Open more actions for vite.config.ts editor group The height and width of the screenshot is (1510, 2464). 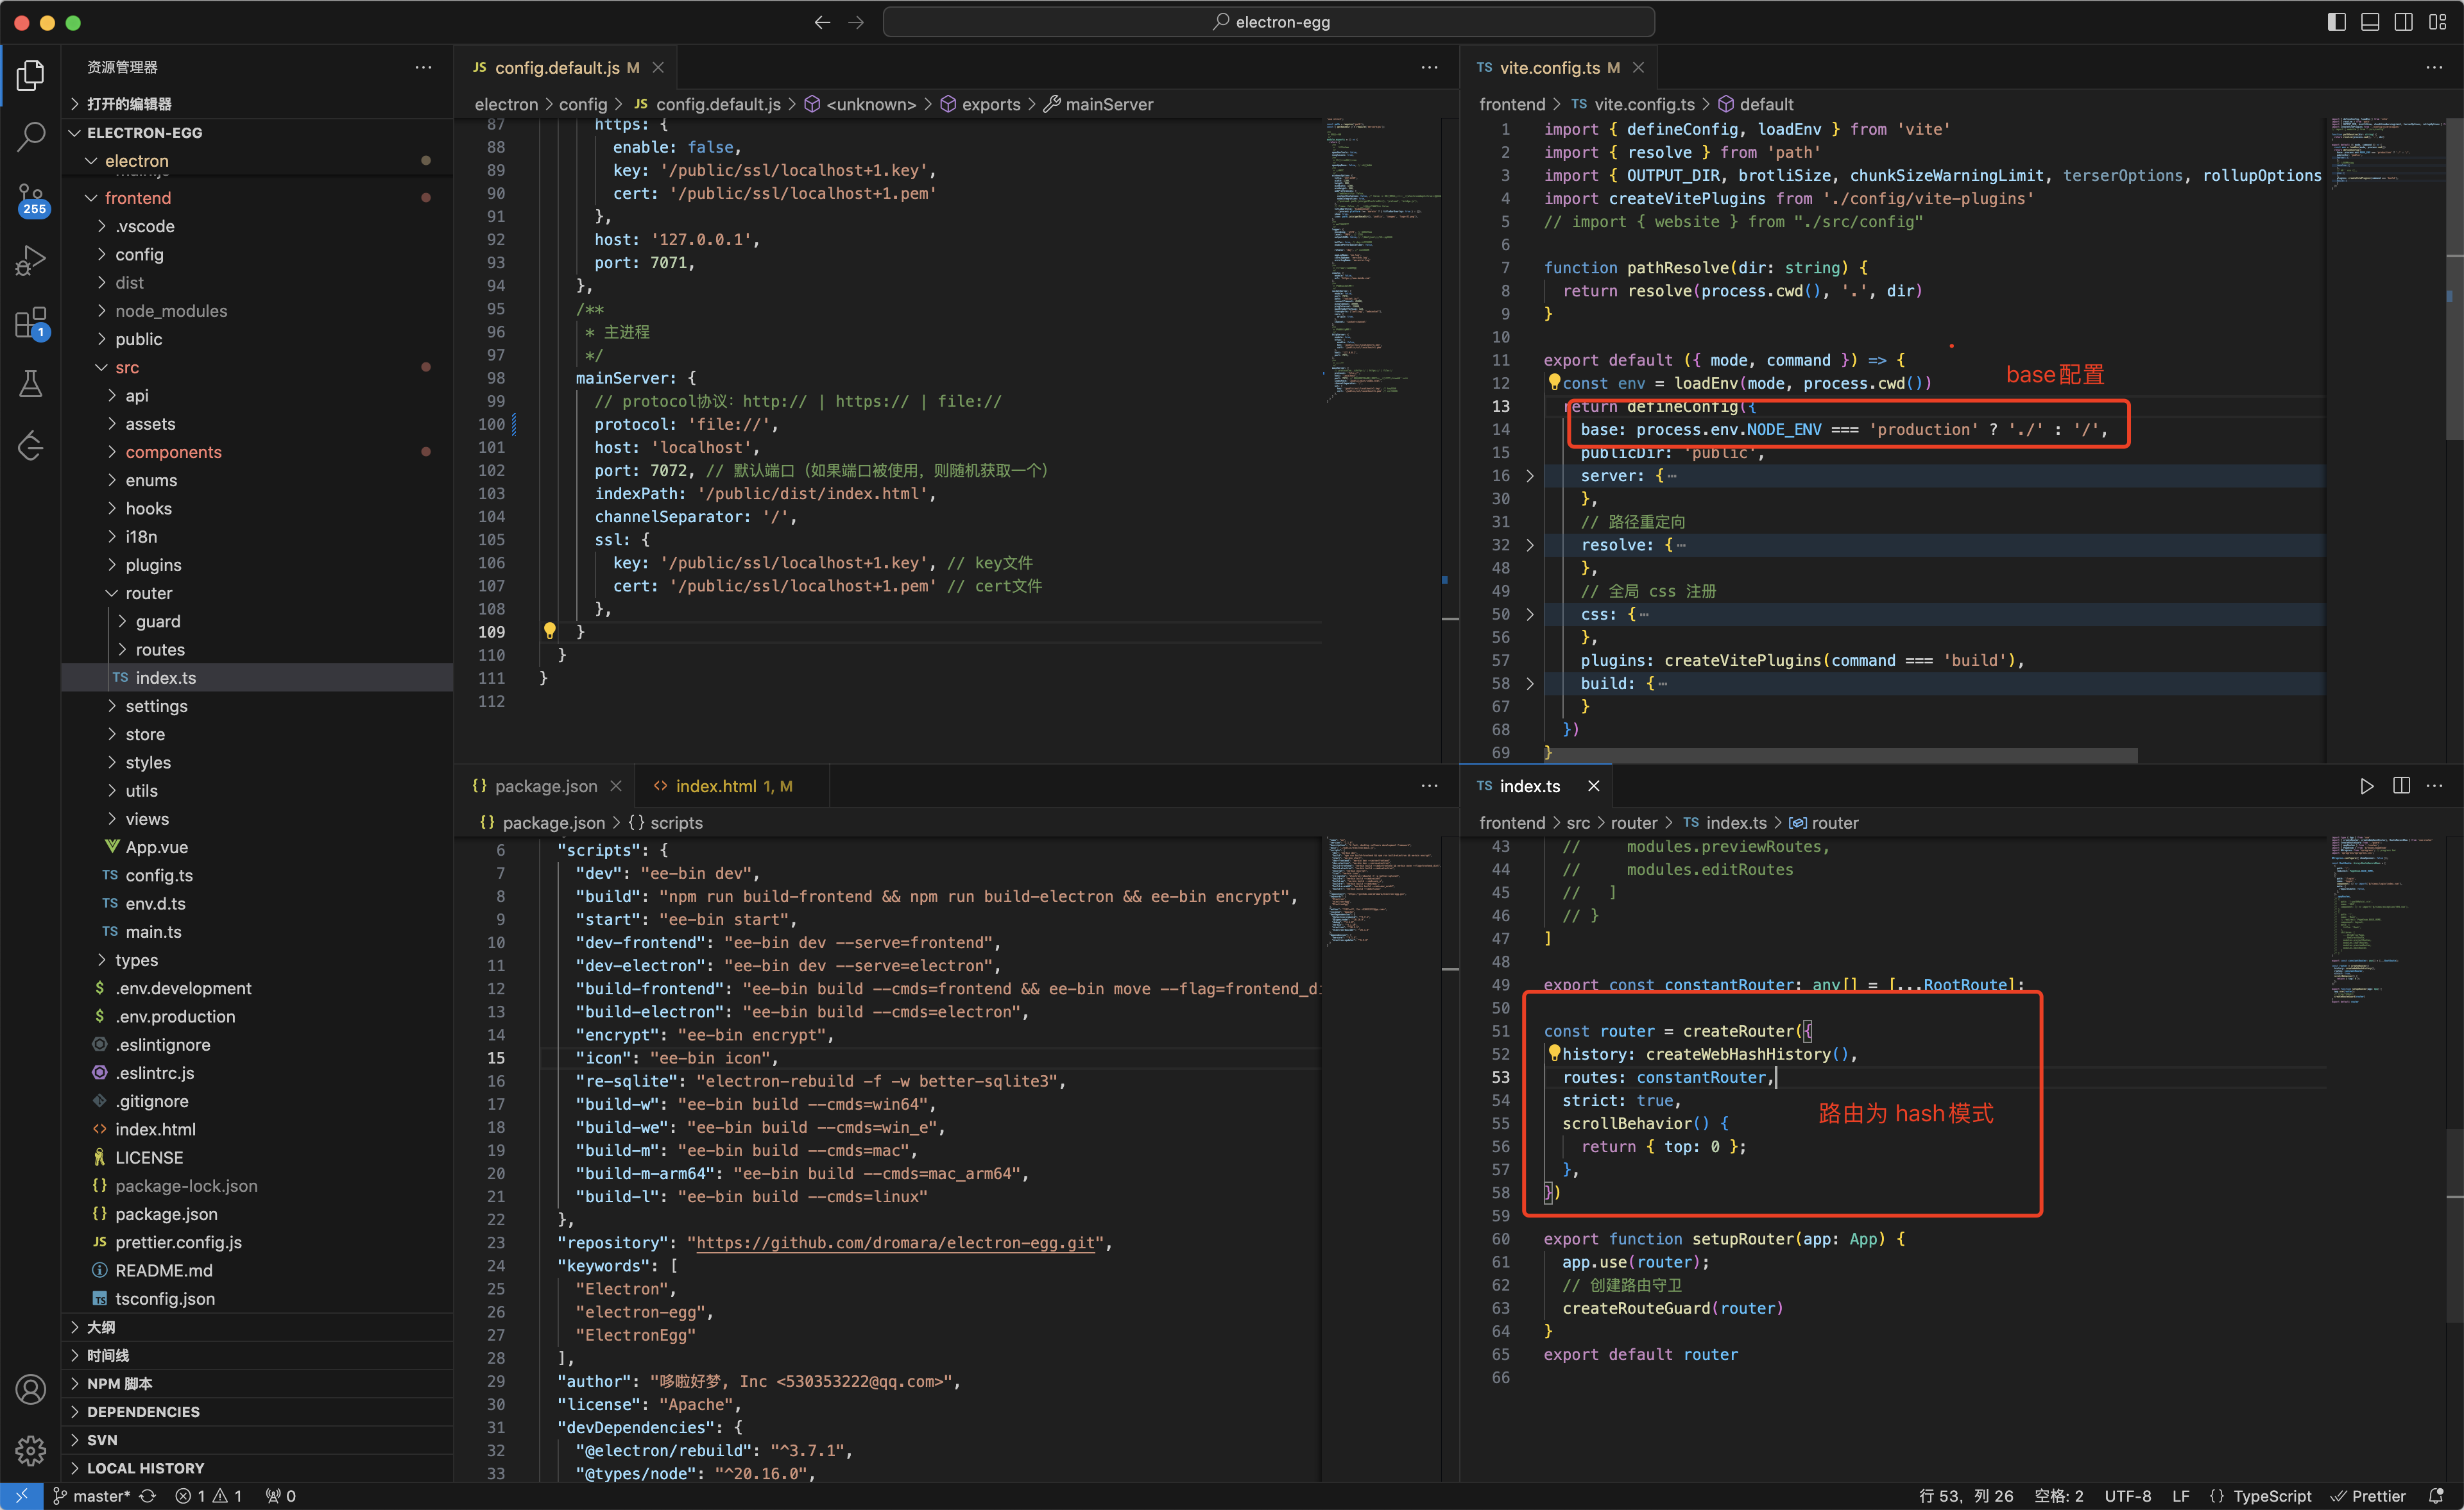click(2434, 67)
